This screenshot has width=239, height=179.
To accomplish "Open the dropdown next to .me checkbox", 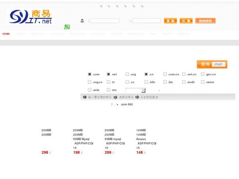I will (135, 91).
